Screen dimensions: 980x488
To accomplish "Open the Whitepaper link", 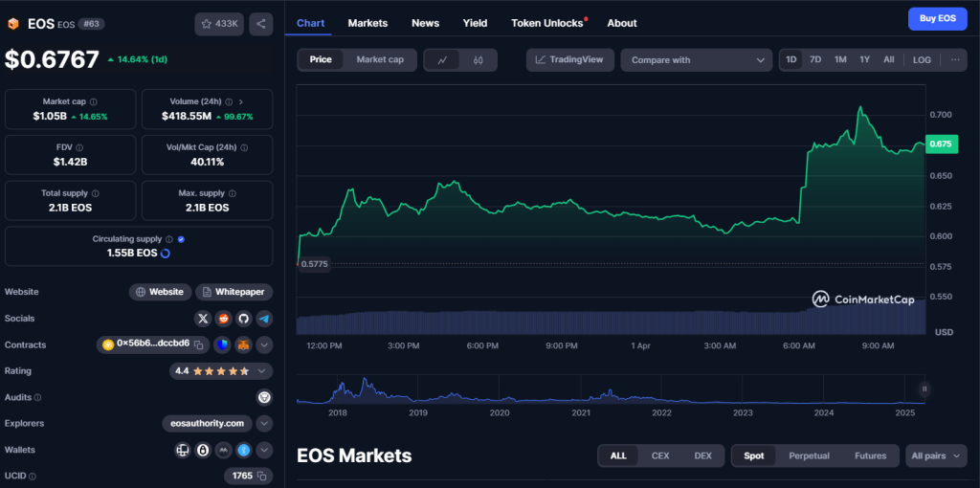I will 234,292.
